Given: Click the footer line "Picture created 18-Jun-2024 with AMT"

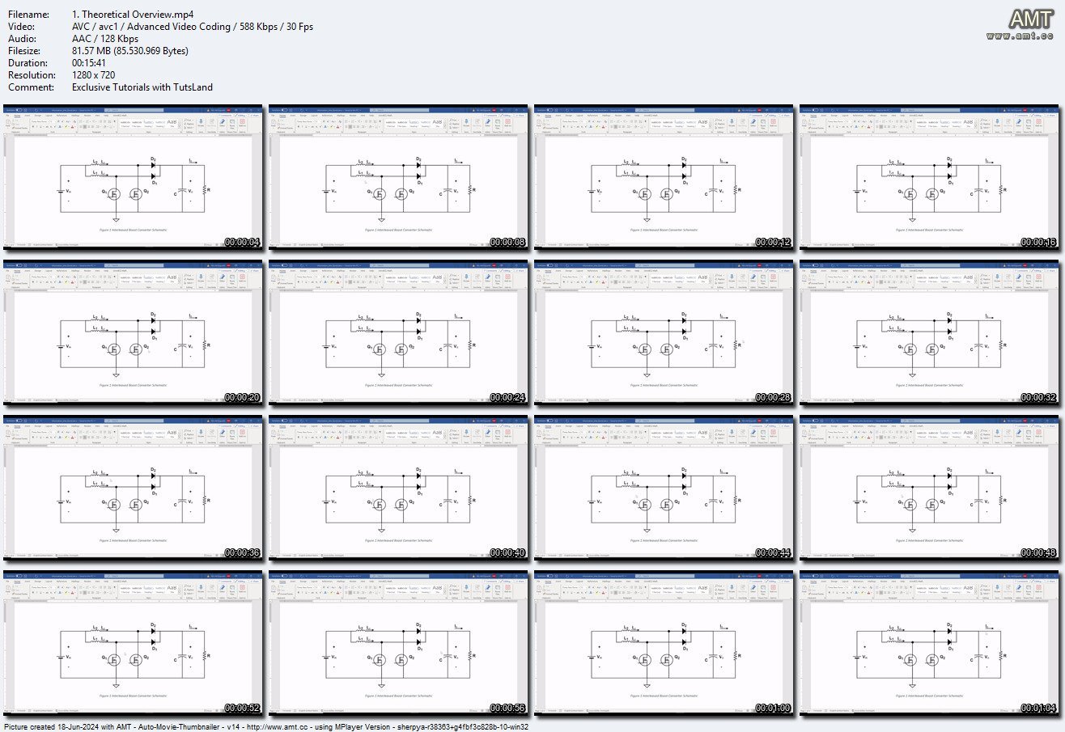Looking at the screenshot, I should [x=266, y=726].
